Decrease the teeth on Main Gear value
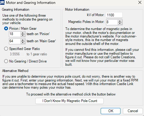144x116 pixels. click(23, 43)
